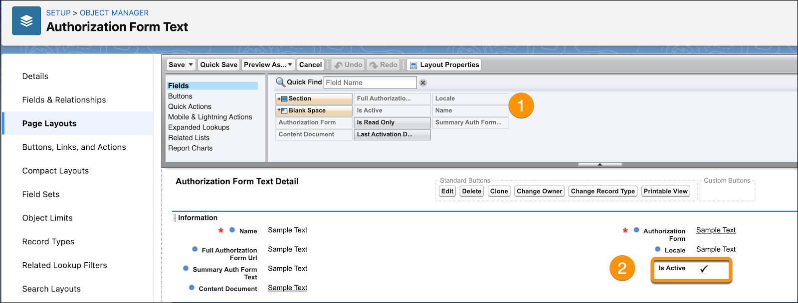Select the Full Authorizatio... palette field
Image resolution: width=798 pixels, height=303 pixels.
[392, 99]
